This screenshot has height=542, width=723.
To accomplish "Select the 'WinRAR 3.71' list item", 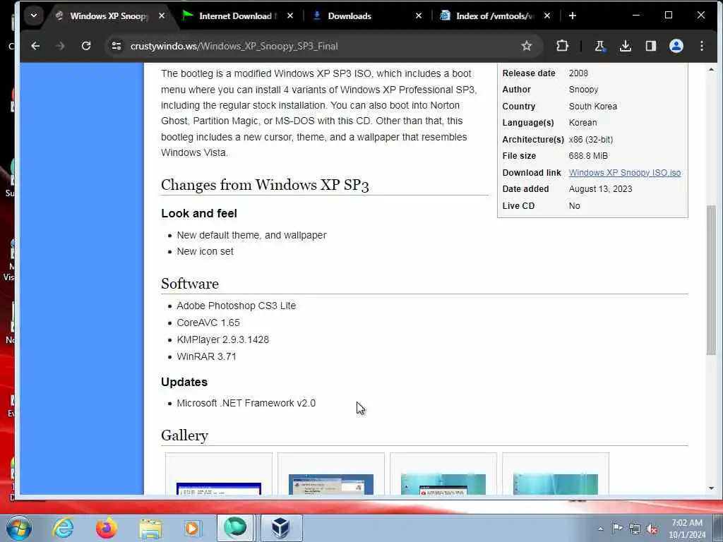I will 206,356.
